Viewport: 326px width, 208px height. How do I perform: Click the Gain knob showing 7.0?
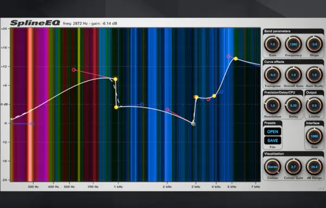pos(272,44)
